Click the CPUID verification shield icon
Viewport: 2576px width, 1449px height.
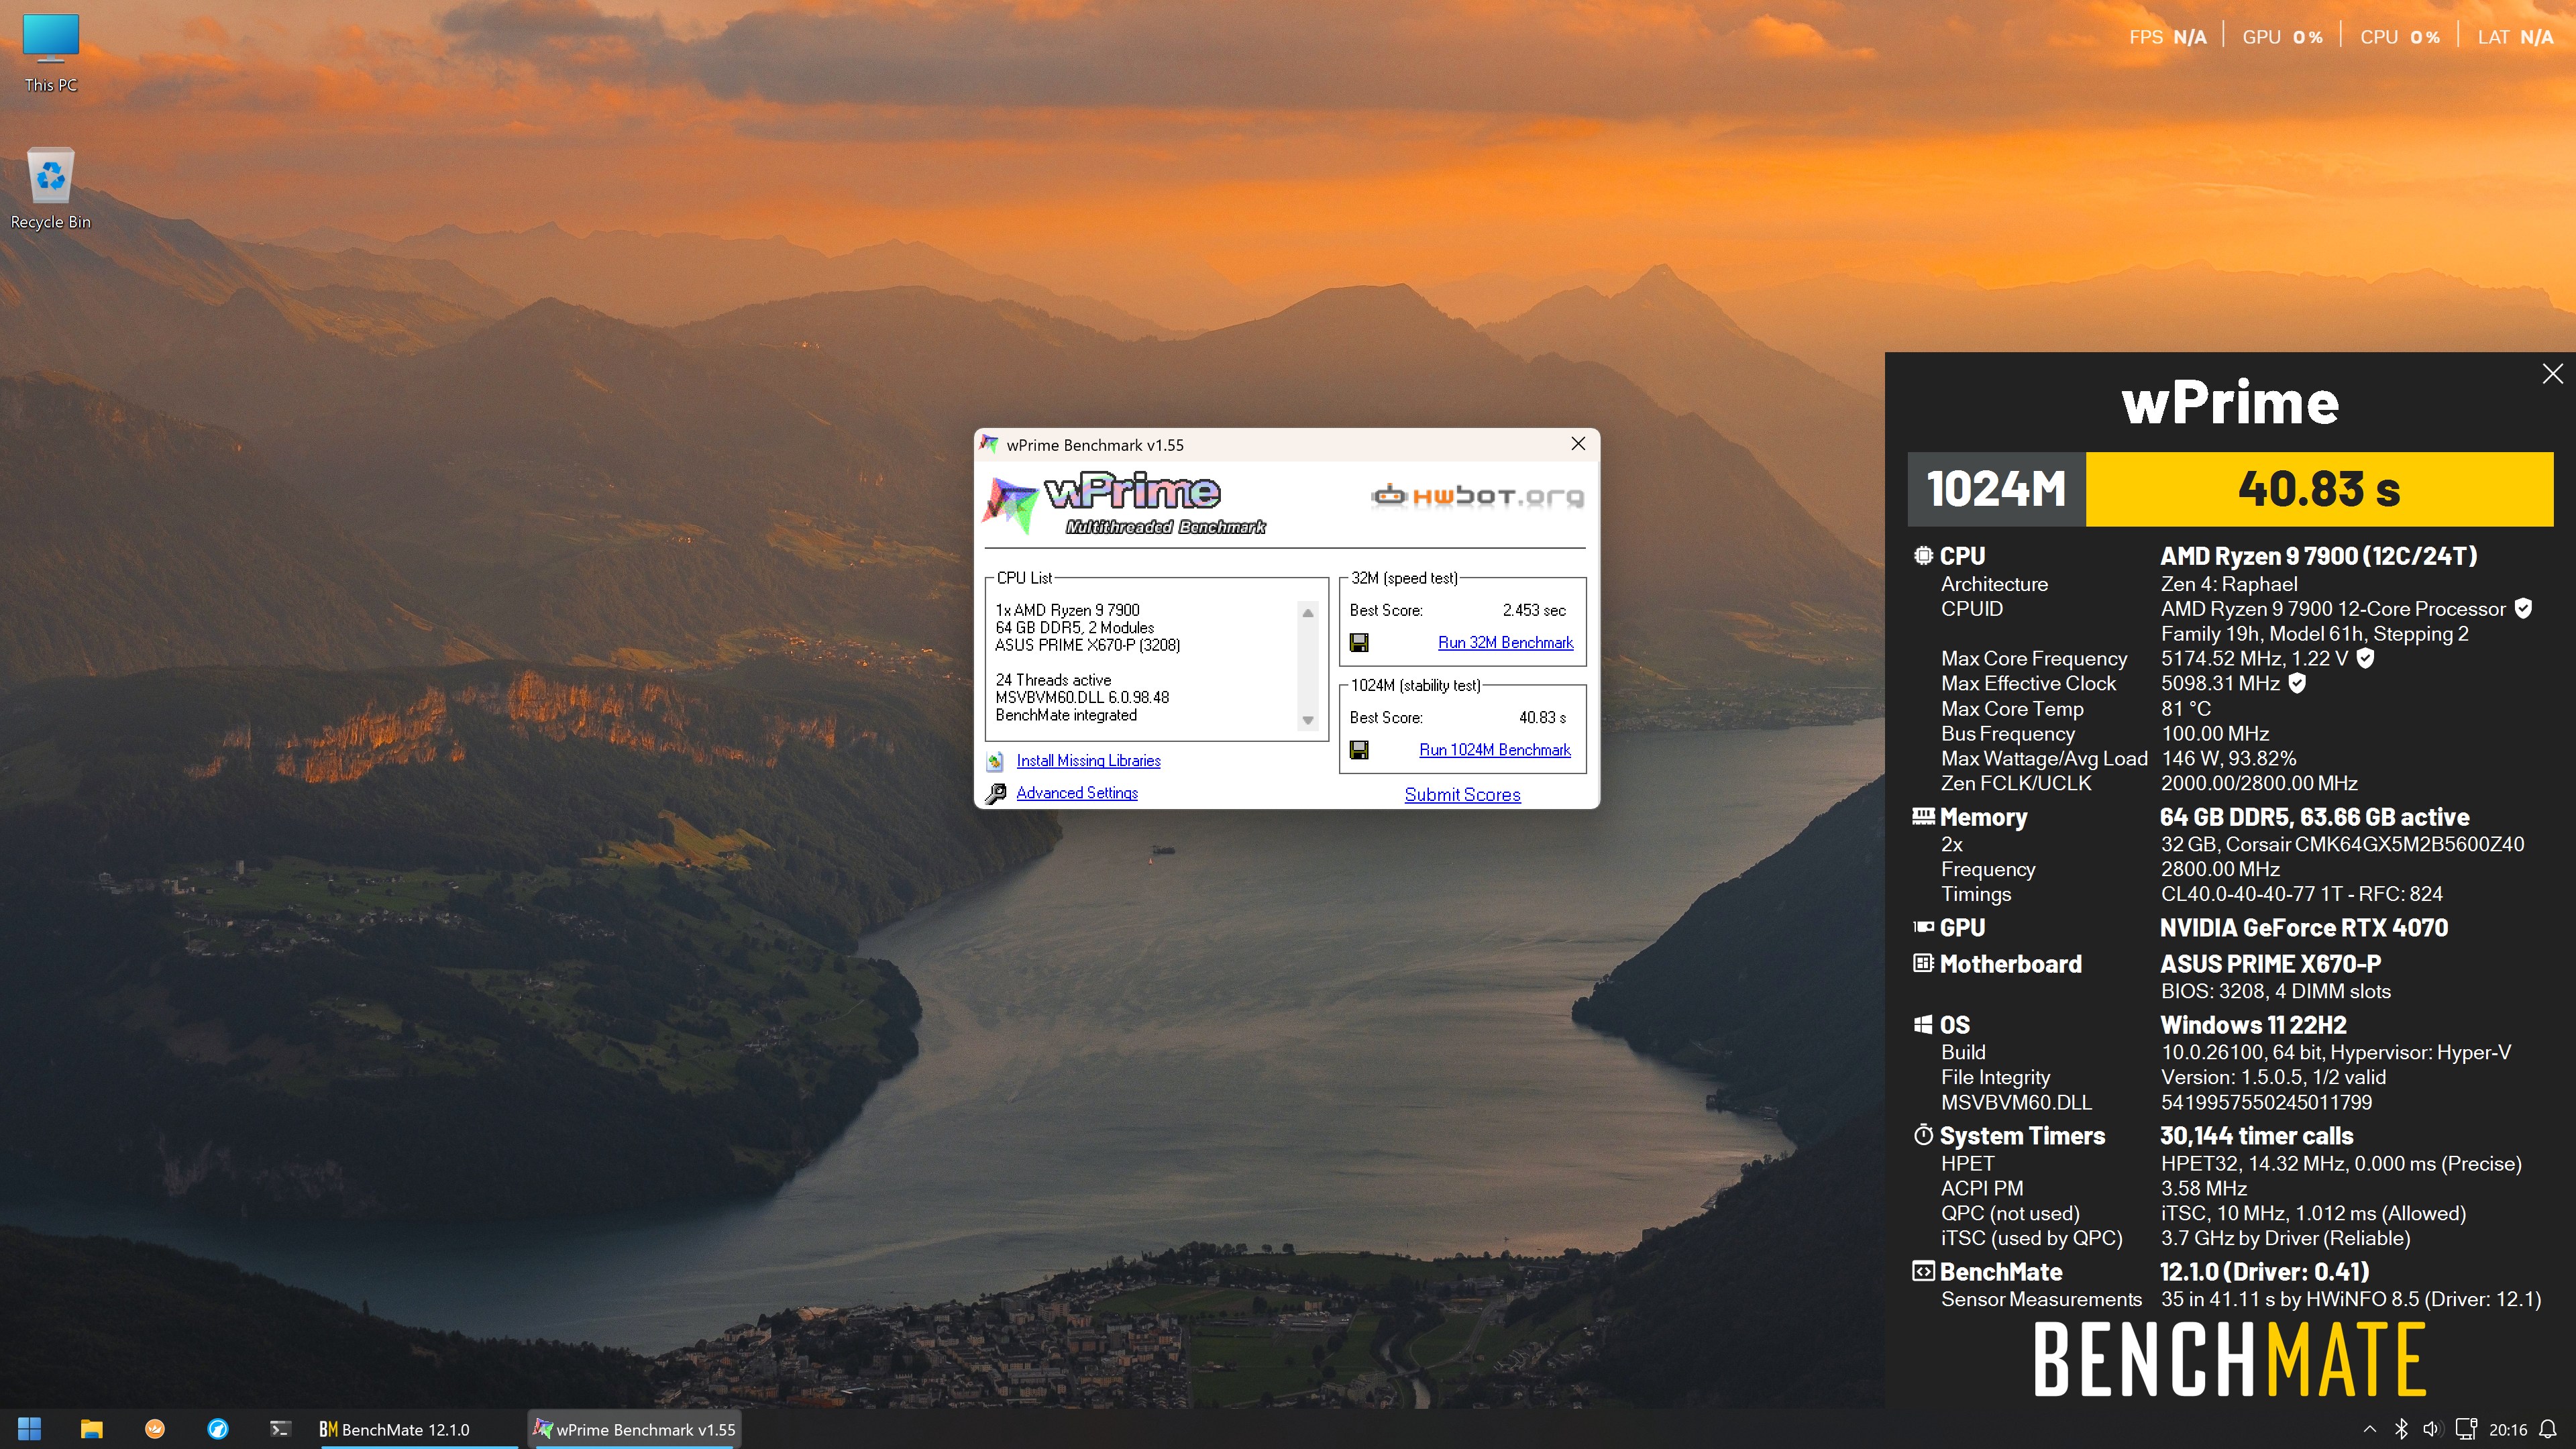tap(2523, 608)
